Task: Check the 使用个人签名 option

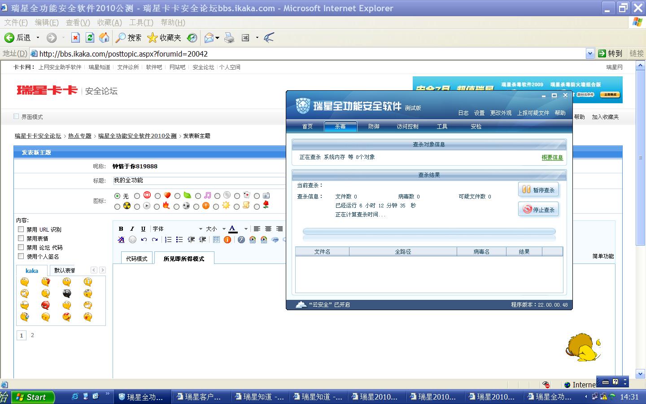Action: 21,256
